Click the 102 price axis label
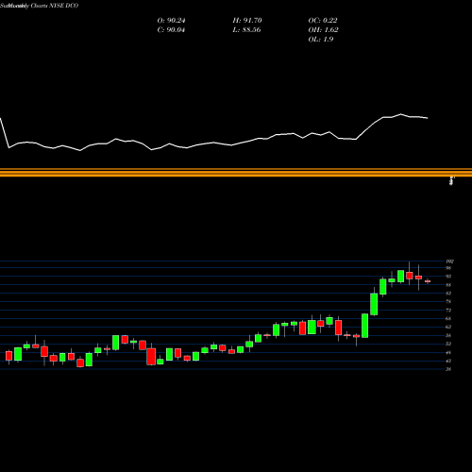This screenshot has height=472, width=472. (x=449, y=261)
